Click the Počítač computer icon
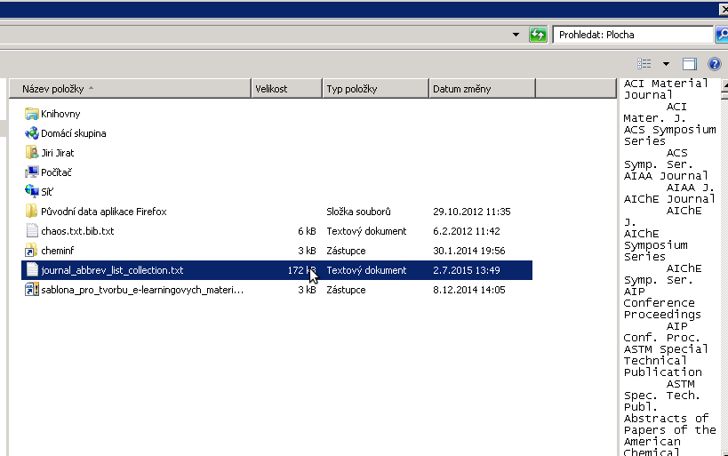 [32, 172]
